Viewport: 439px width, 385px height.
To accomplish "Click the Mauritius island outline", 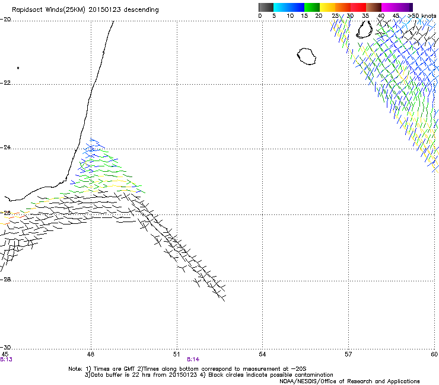I will pos(364,30).
